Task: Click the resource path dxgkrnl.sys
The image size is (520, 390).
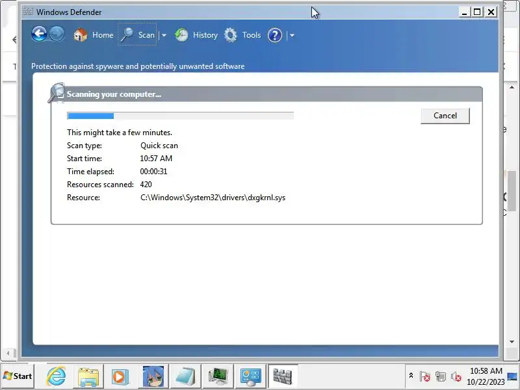Action: pyautogui.click(x=213, y=198)
